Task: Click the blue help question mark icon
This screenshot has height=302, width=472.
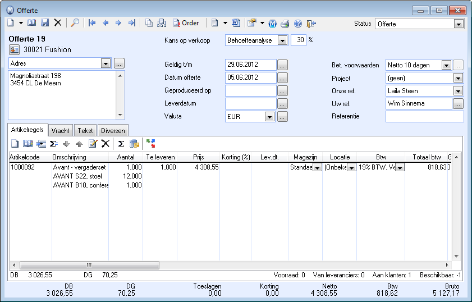Action: click(298, 23)
